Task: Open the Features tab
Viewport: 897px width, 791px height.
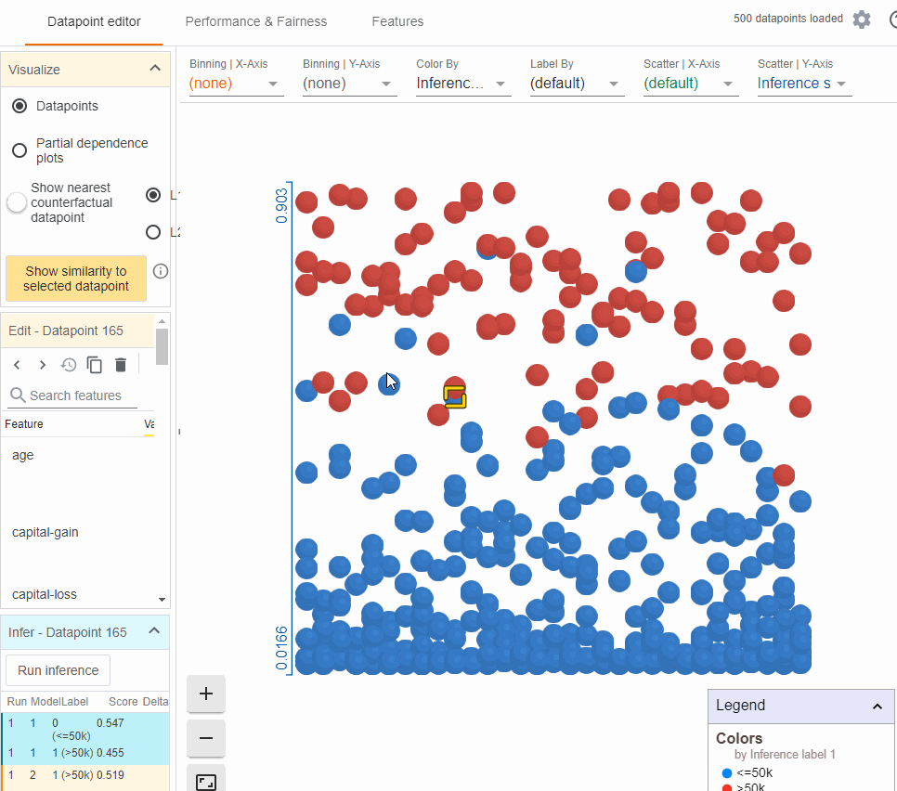Action: (397, 21)
